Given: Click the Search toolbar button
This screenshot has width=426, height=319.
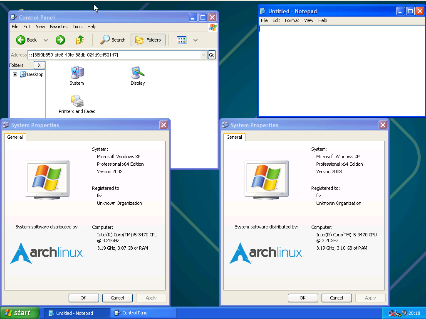Looking at the screenshot, I should pos(113,40).
